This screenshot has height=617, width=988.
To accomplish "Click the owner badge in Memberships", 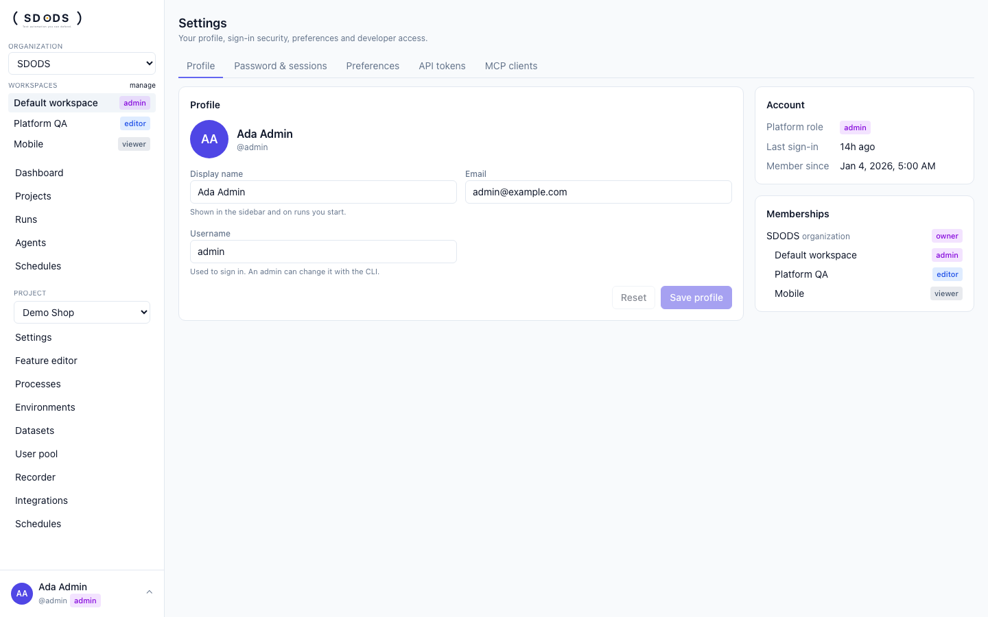I will click(x=947, y=236).
